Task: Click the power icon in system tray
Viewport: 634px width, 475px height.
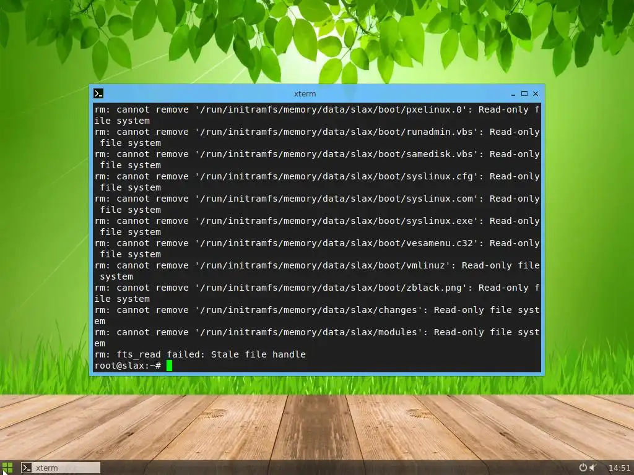Action: tap(583, 468)
